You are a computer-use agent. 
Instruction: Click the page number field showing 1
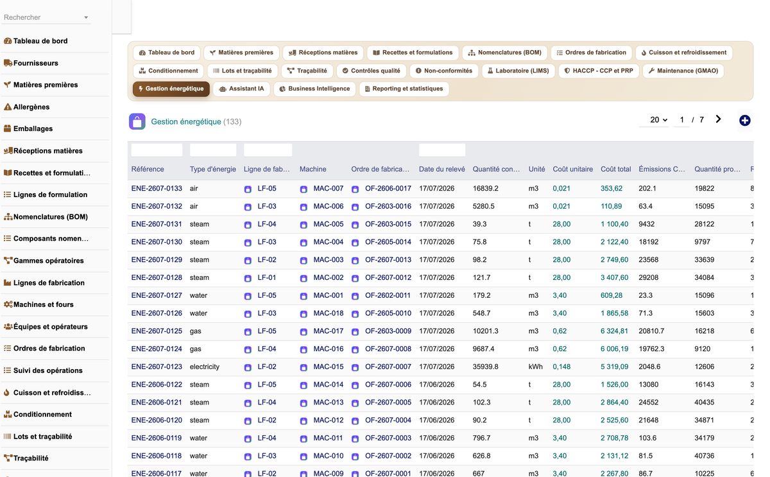pyautogui.click(x=681, y=120)
